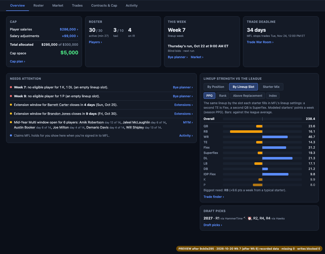Show the Starter Mix view
The height and width of the screenshot is (254, 325).
coord(271,87)
